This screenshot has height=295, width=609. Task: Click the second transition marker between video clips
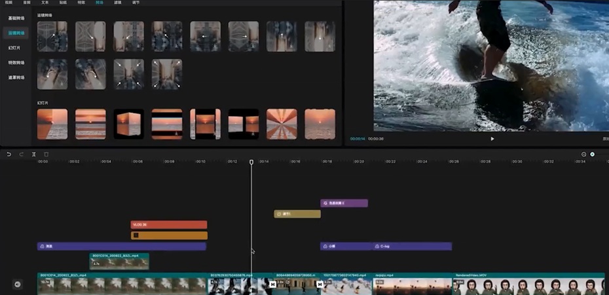320,285
